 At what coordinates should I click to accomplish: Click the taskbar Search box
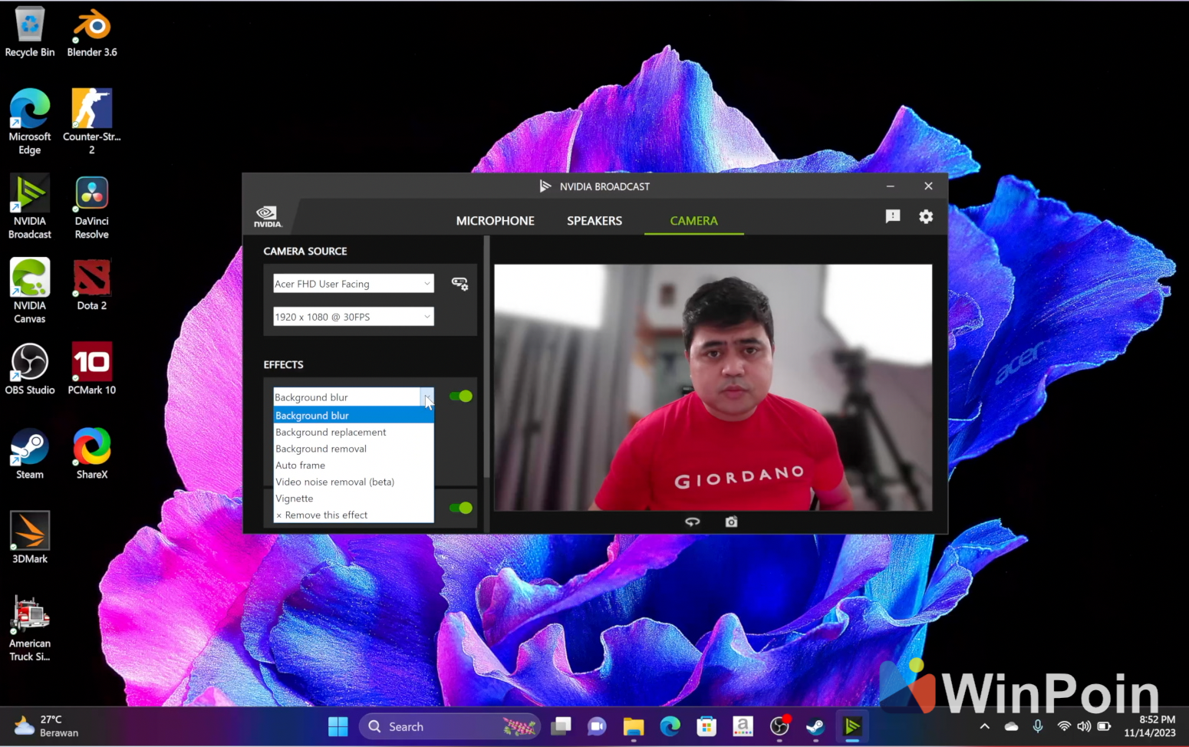point(450,726)
